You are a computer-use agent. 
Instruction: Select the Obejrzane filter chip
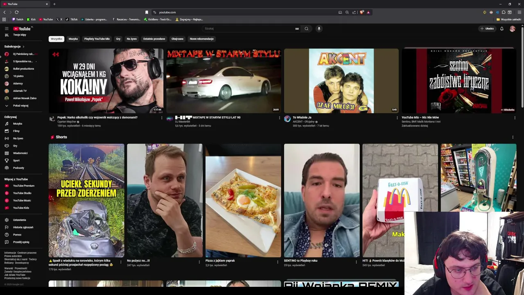pyautogui.click(x=177, y=39)
